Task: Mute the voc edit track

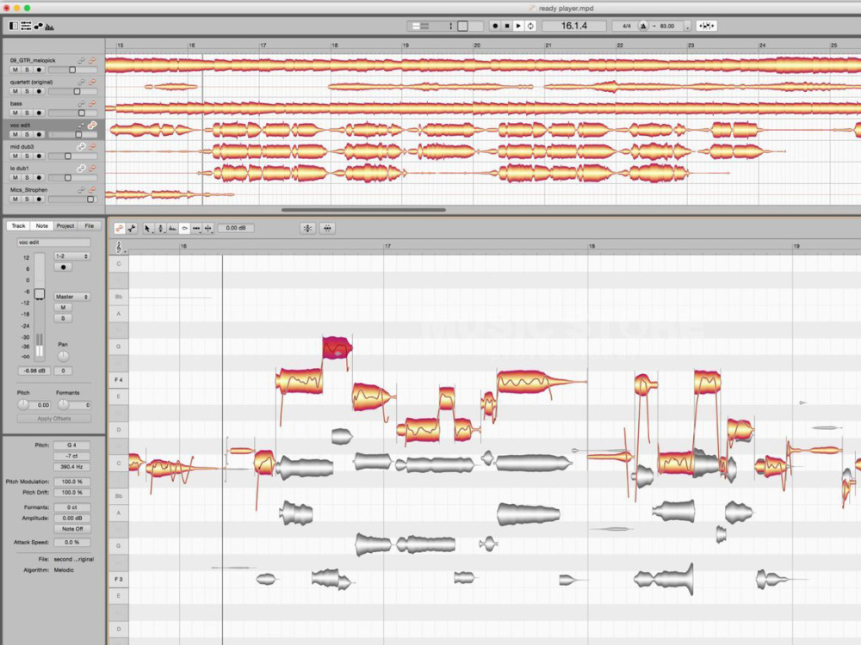Action: click(15, 134)
